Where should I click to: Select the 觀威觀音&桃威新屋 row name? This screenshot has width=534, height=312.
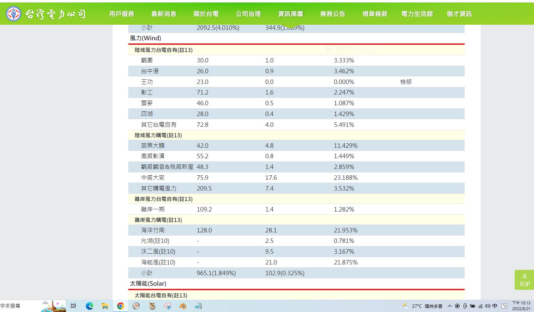pyautogui.click(x=167, y=167)
